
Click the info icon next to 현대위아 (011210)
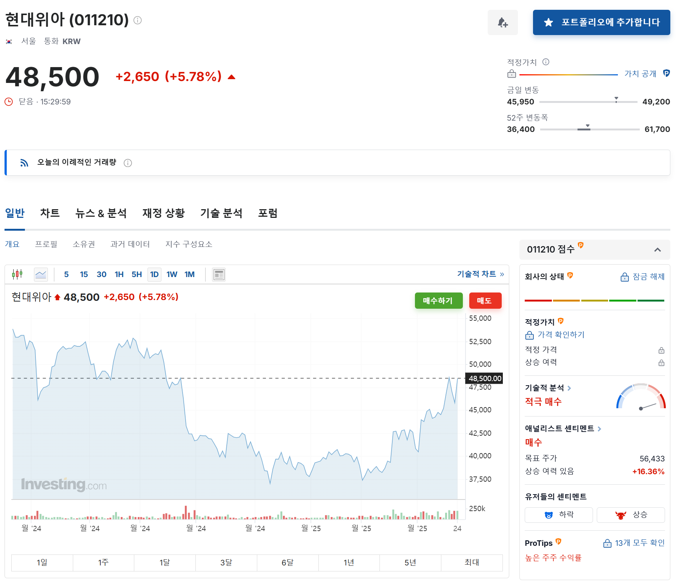click(x=138, y=20)
